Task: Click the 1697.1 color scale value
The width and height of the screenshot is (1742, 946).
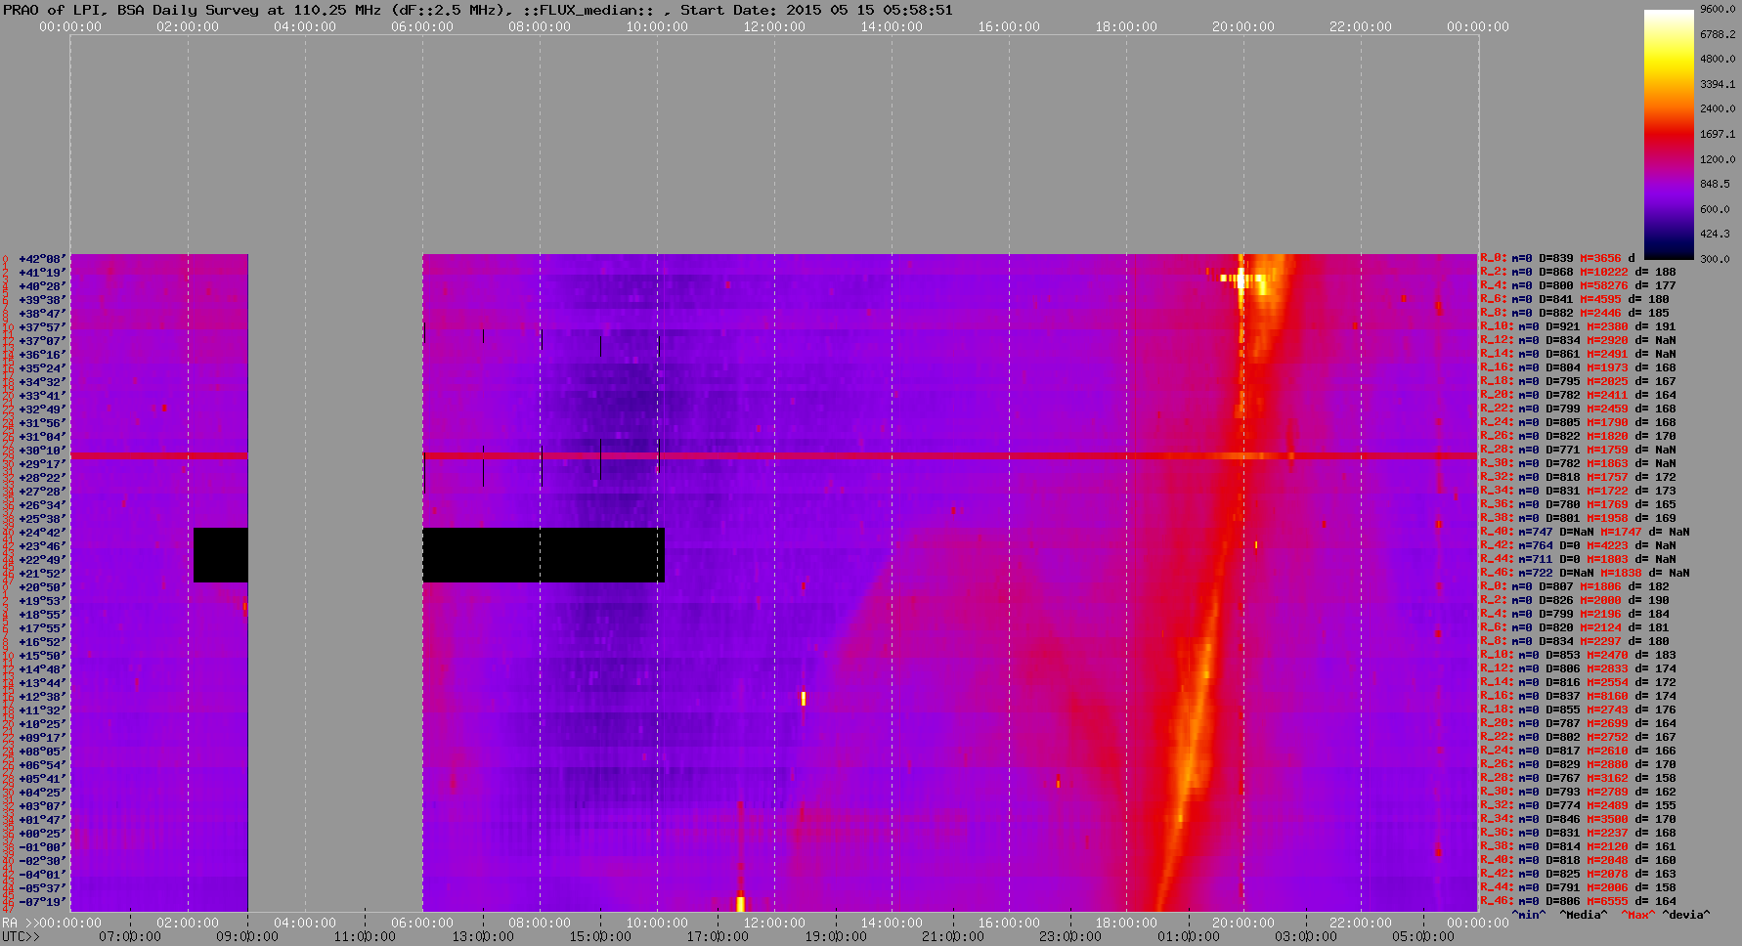Action: (1718, 134)
